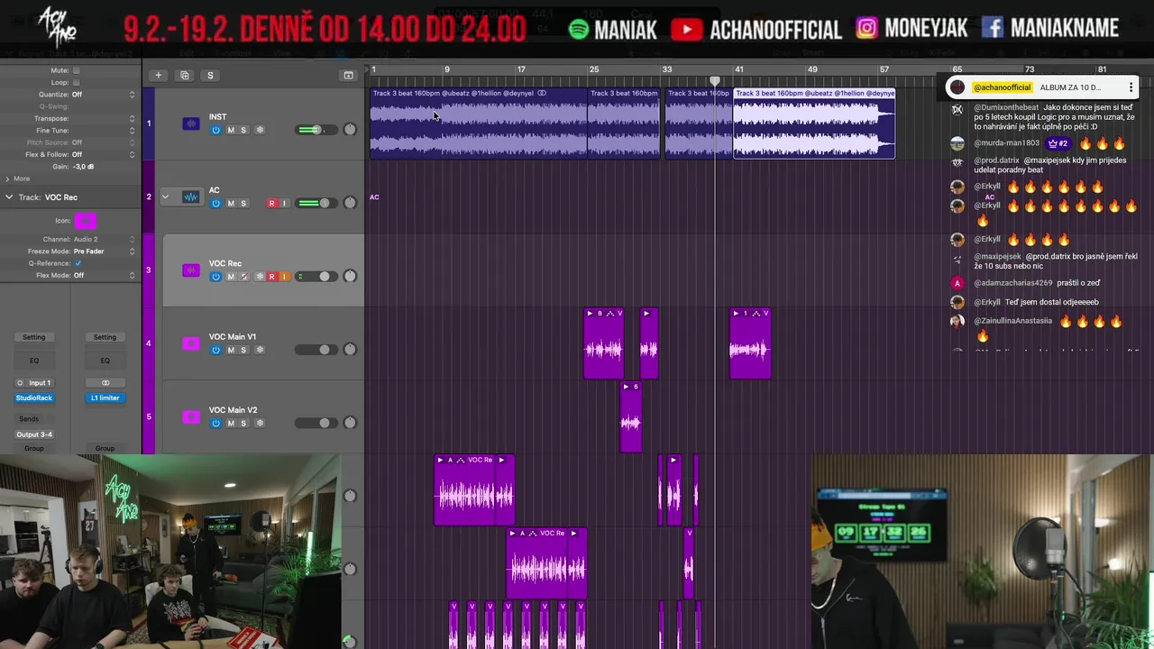The height and width of the screenshot is (649, 1154).
Task: Open the Fine Tune dropdown
Action: (103, 131)
